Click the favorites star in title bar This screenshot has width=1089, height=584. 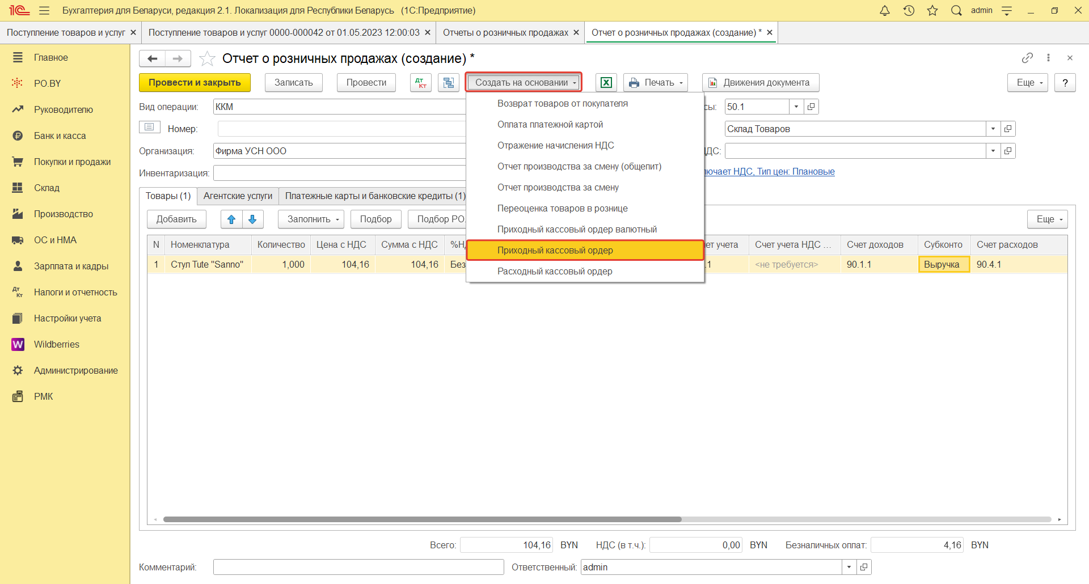coord(932,11)
